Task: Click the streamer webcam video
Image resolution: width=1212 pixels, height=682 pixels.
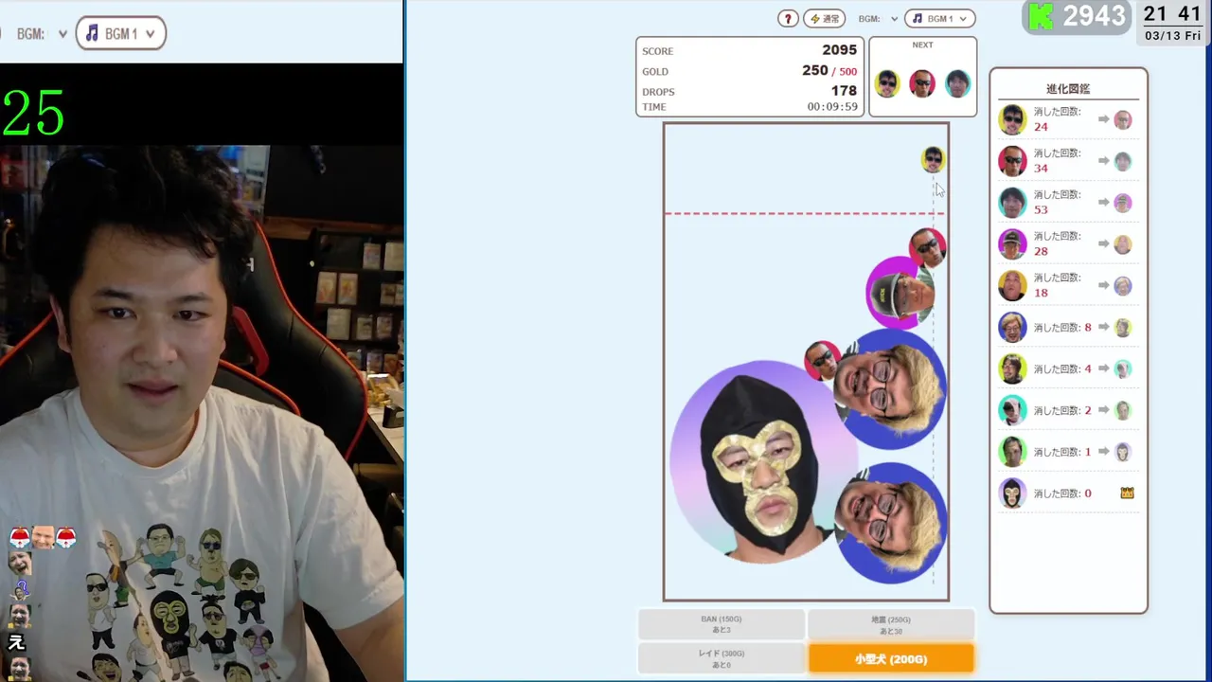Action: [202, 412]
